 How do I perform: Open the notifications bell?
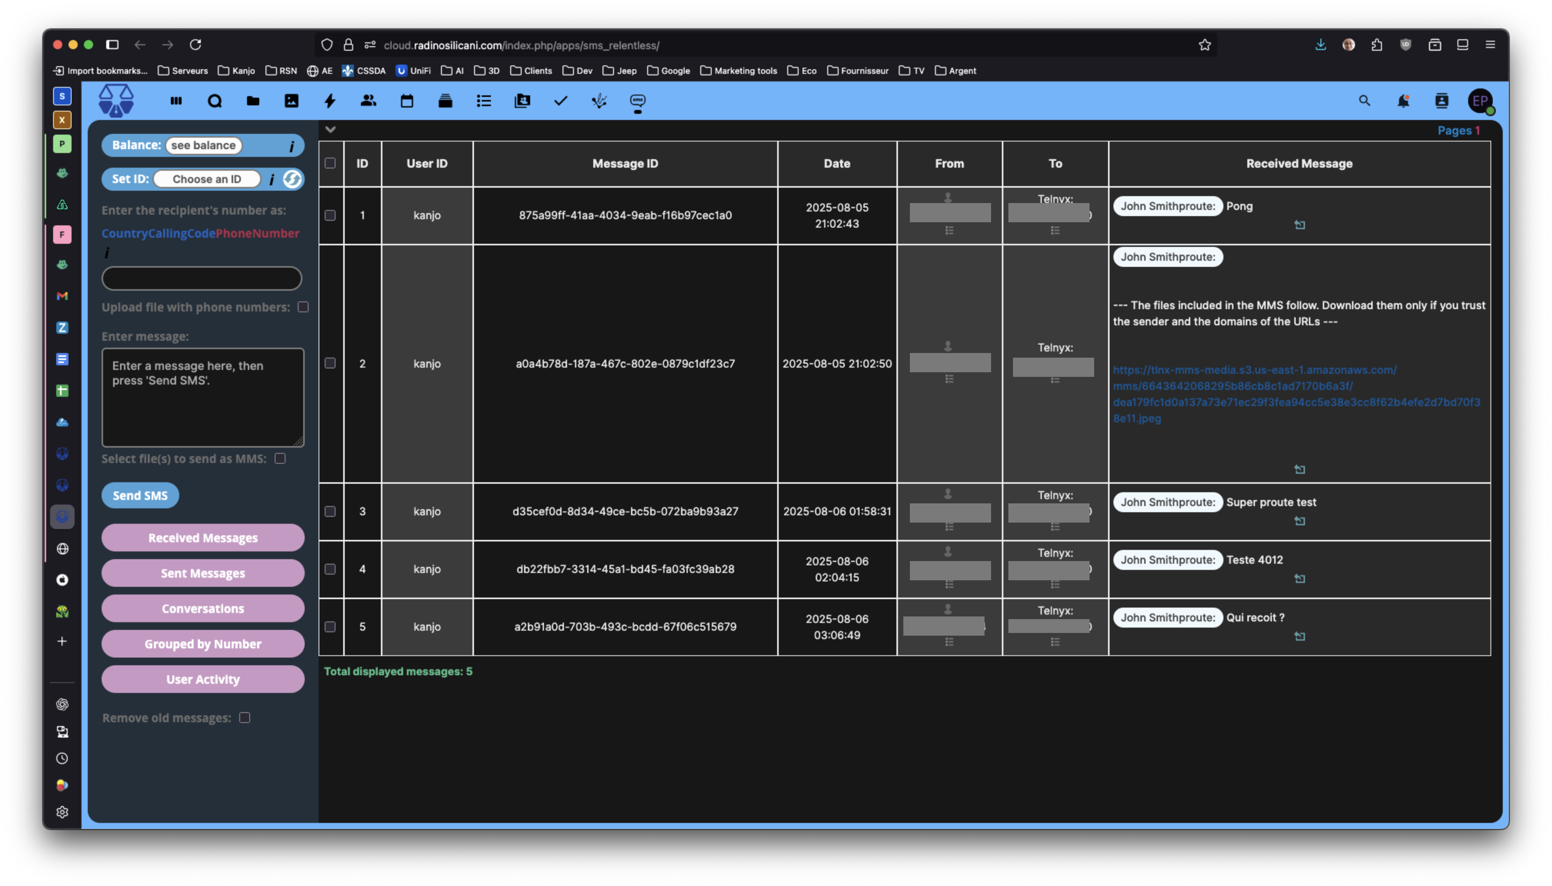click(x=1403, y=101)
